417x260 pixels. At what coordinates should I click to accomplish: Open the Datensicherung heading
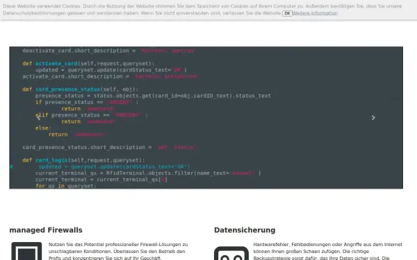[245, 230]
